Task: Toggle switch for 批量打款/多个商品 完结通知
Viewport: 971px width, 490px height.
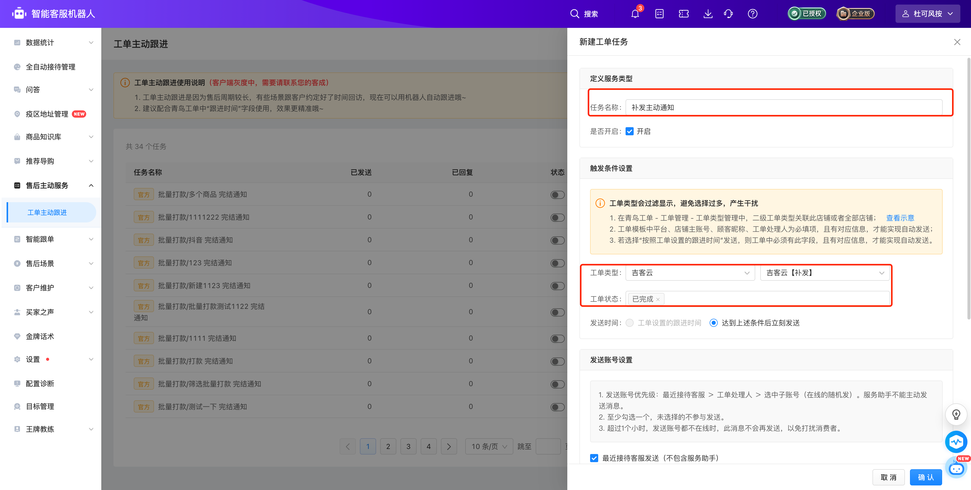Action: [557, 195]
